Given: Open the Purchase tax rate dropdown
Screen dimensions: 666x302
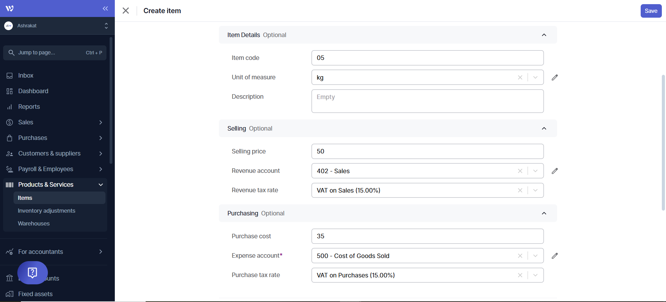Looking at the screenshot, I should (535, 275).
